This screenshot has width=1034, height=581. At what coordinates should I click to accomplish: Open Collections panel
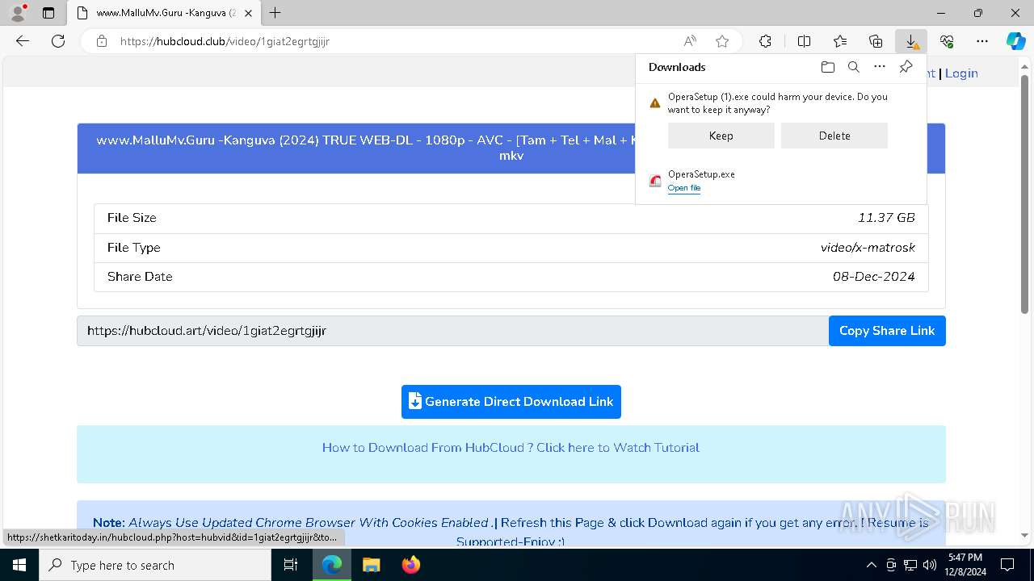(x=876, y=41)
